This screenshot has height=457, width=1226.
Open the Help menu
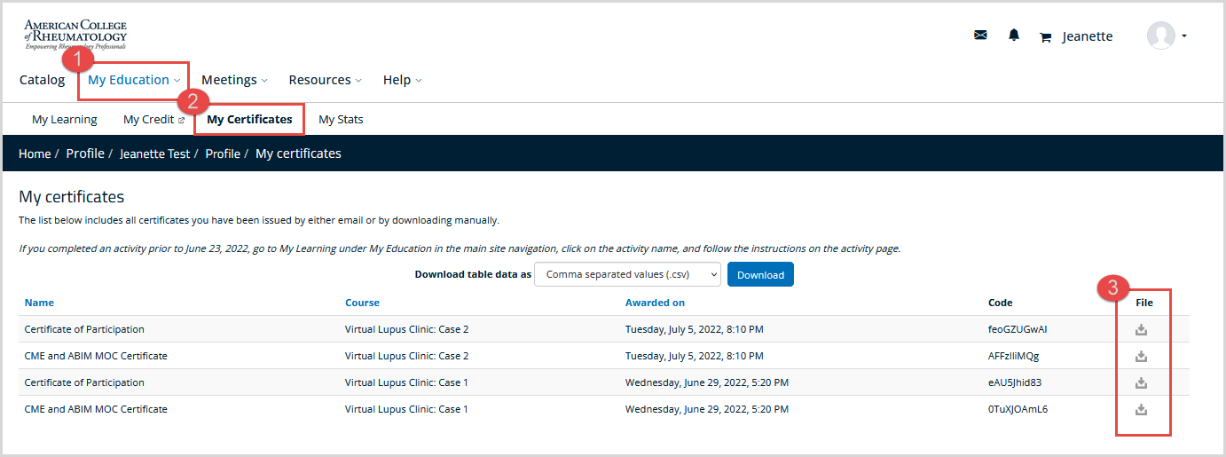(402, 80)
